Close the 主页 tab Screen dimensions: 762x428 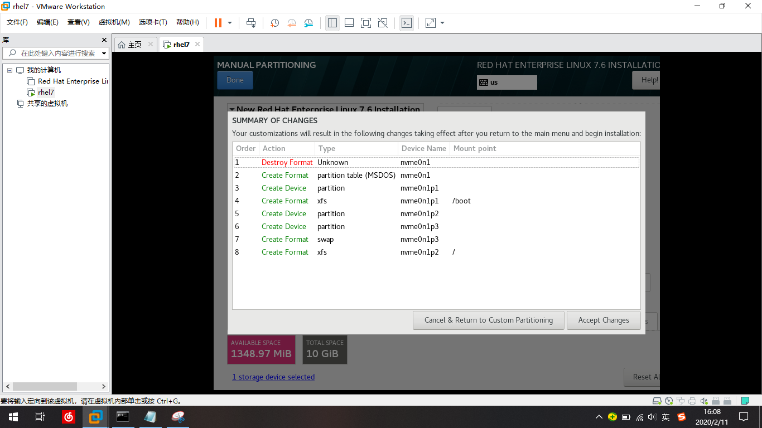click(x=151, y=45)
